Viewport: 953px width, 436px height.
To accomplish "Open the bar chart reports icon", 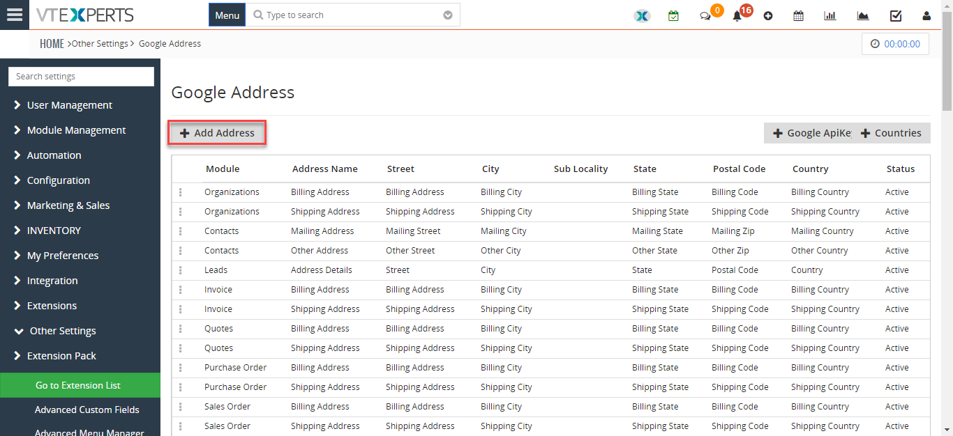I will point(830,15).
